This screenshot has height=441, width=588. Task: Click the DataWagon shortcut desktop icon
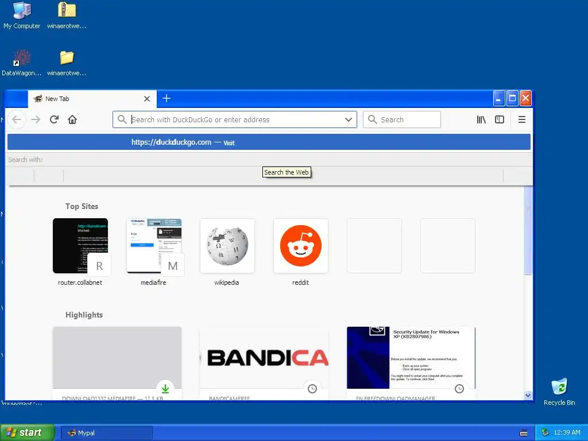click(22, 63)
